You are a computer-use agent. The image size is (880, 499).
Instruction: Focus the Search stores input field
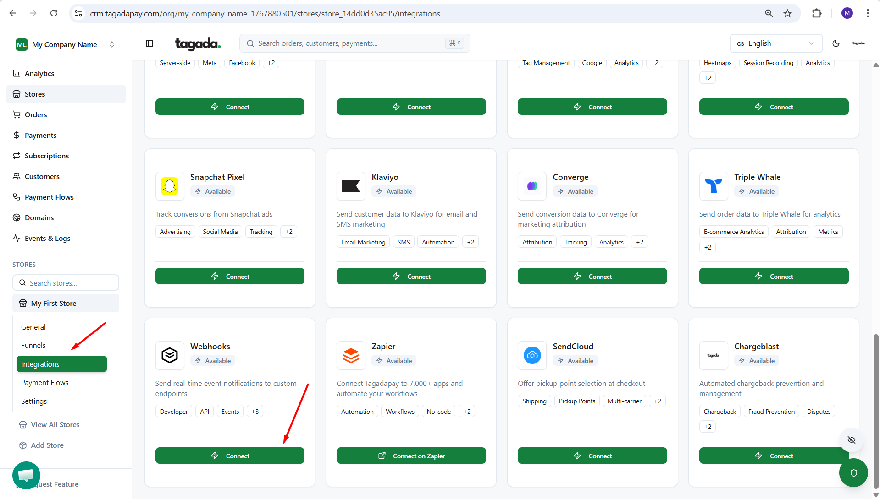[66, 283]
